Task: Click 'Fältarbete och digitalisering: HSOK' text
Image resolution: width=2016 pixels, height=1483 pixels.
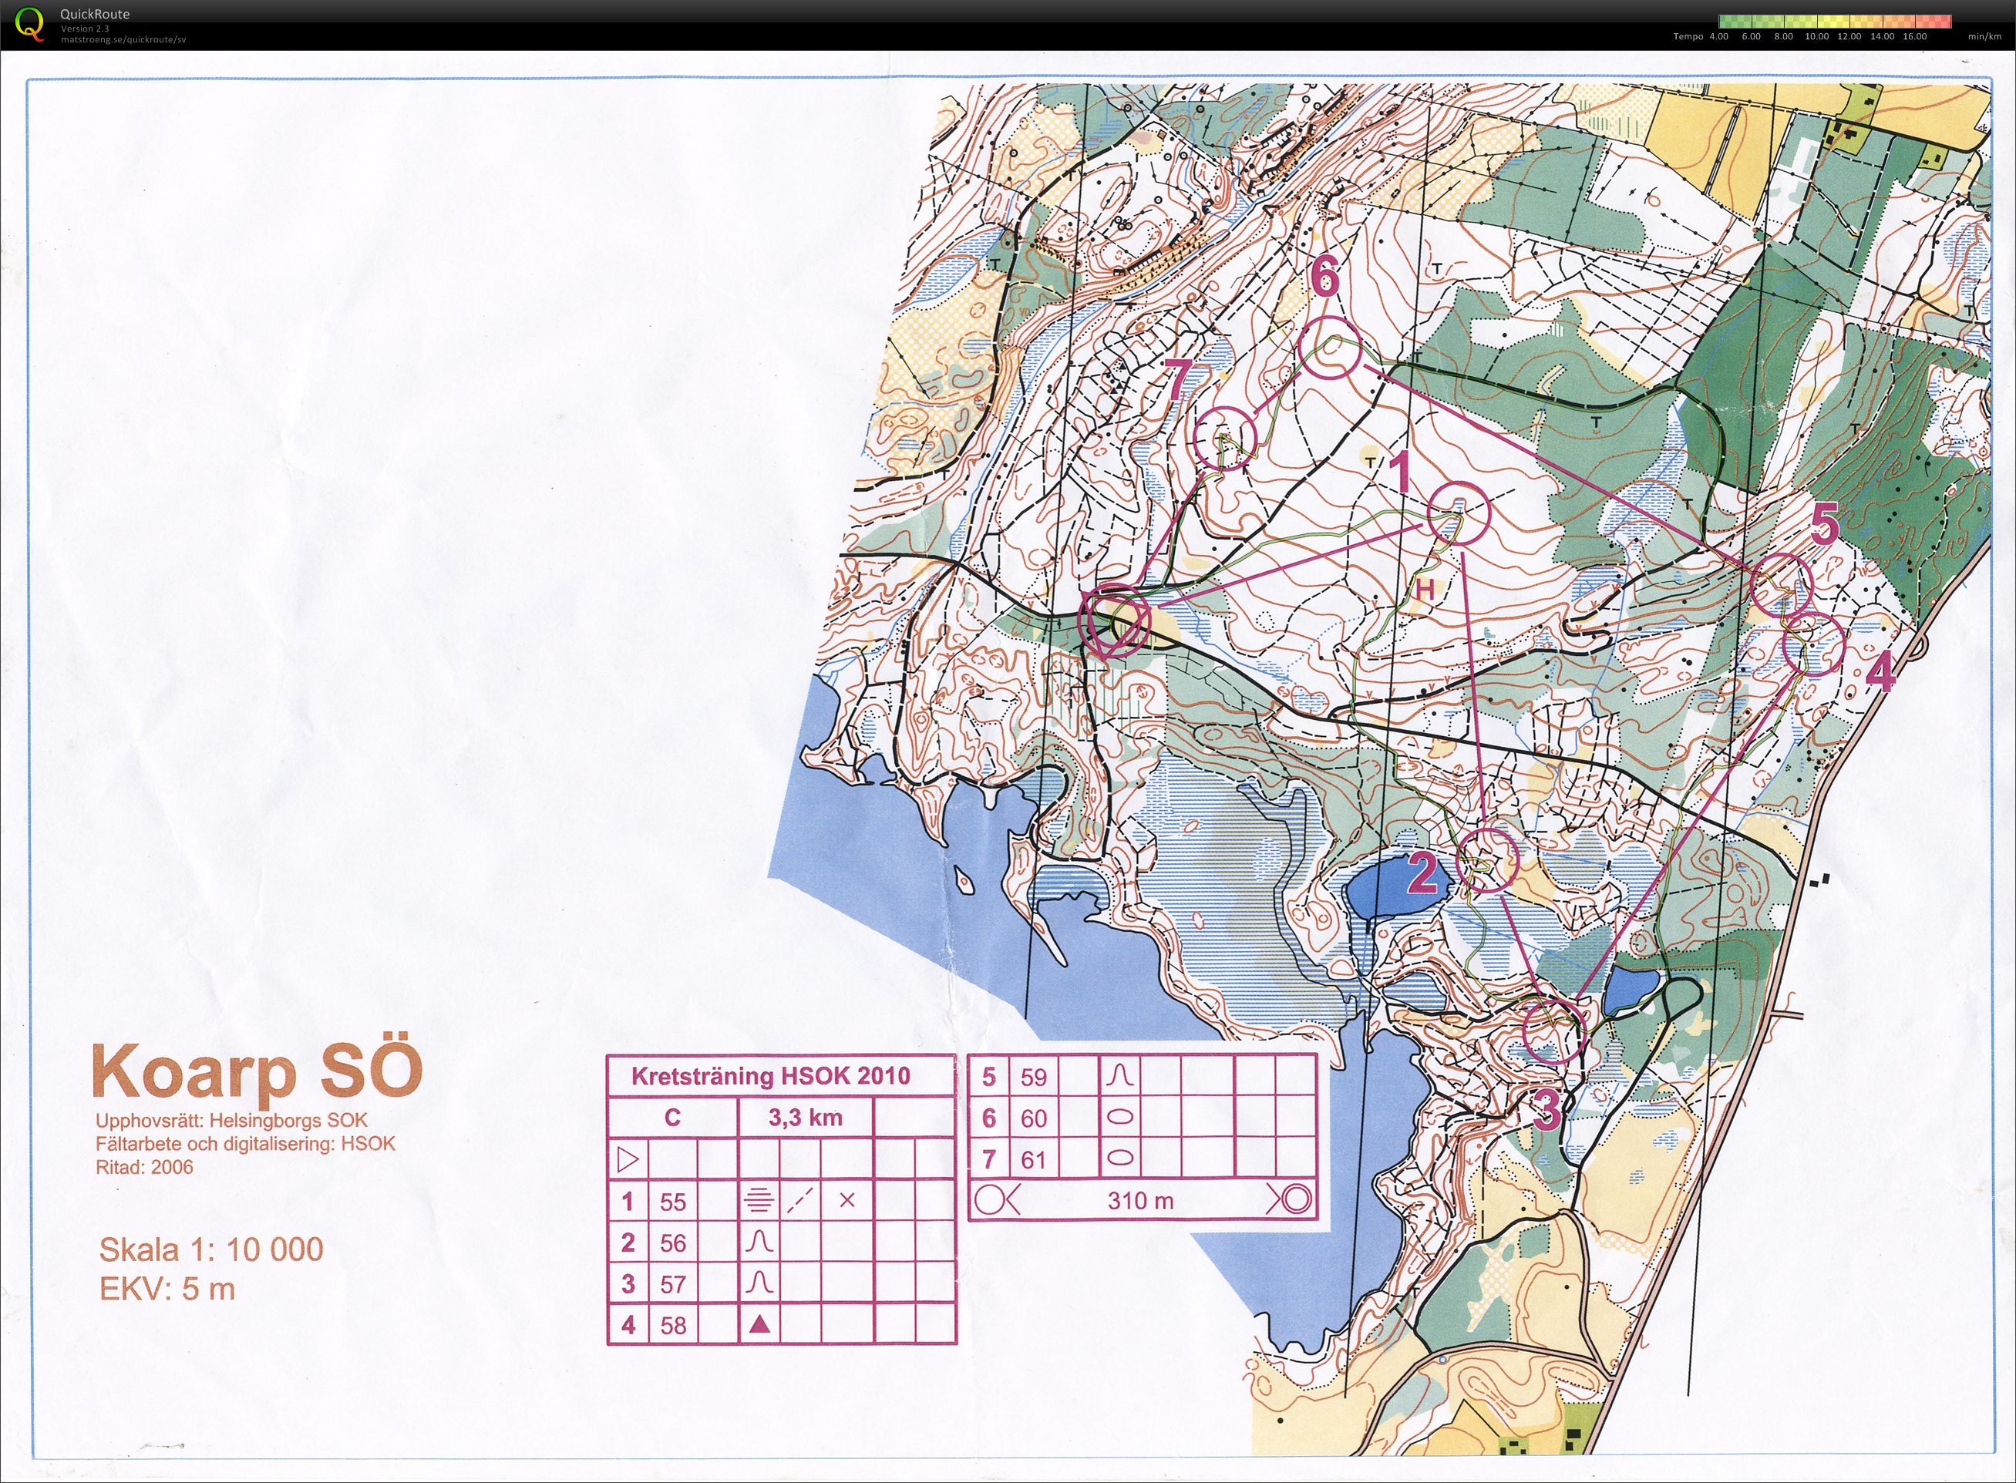Action: pyautogui.click(x=245, y=1145)
